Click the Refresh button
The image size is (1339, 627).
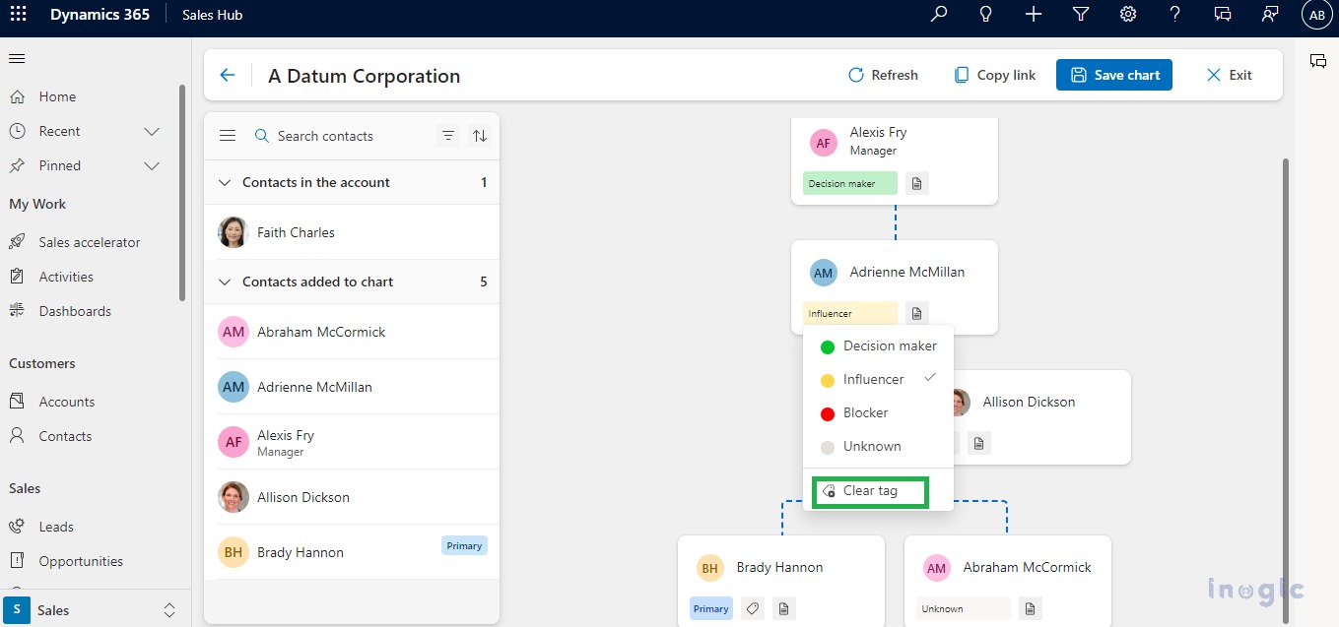[883, 75]
